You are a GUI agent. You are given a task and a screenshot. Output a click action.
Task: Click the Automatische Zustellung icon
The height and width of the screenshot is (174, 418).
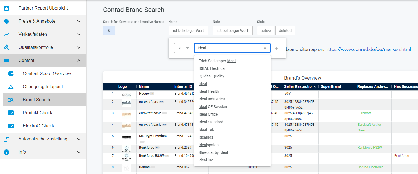tap(7, 139)
